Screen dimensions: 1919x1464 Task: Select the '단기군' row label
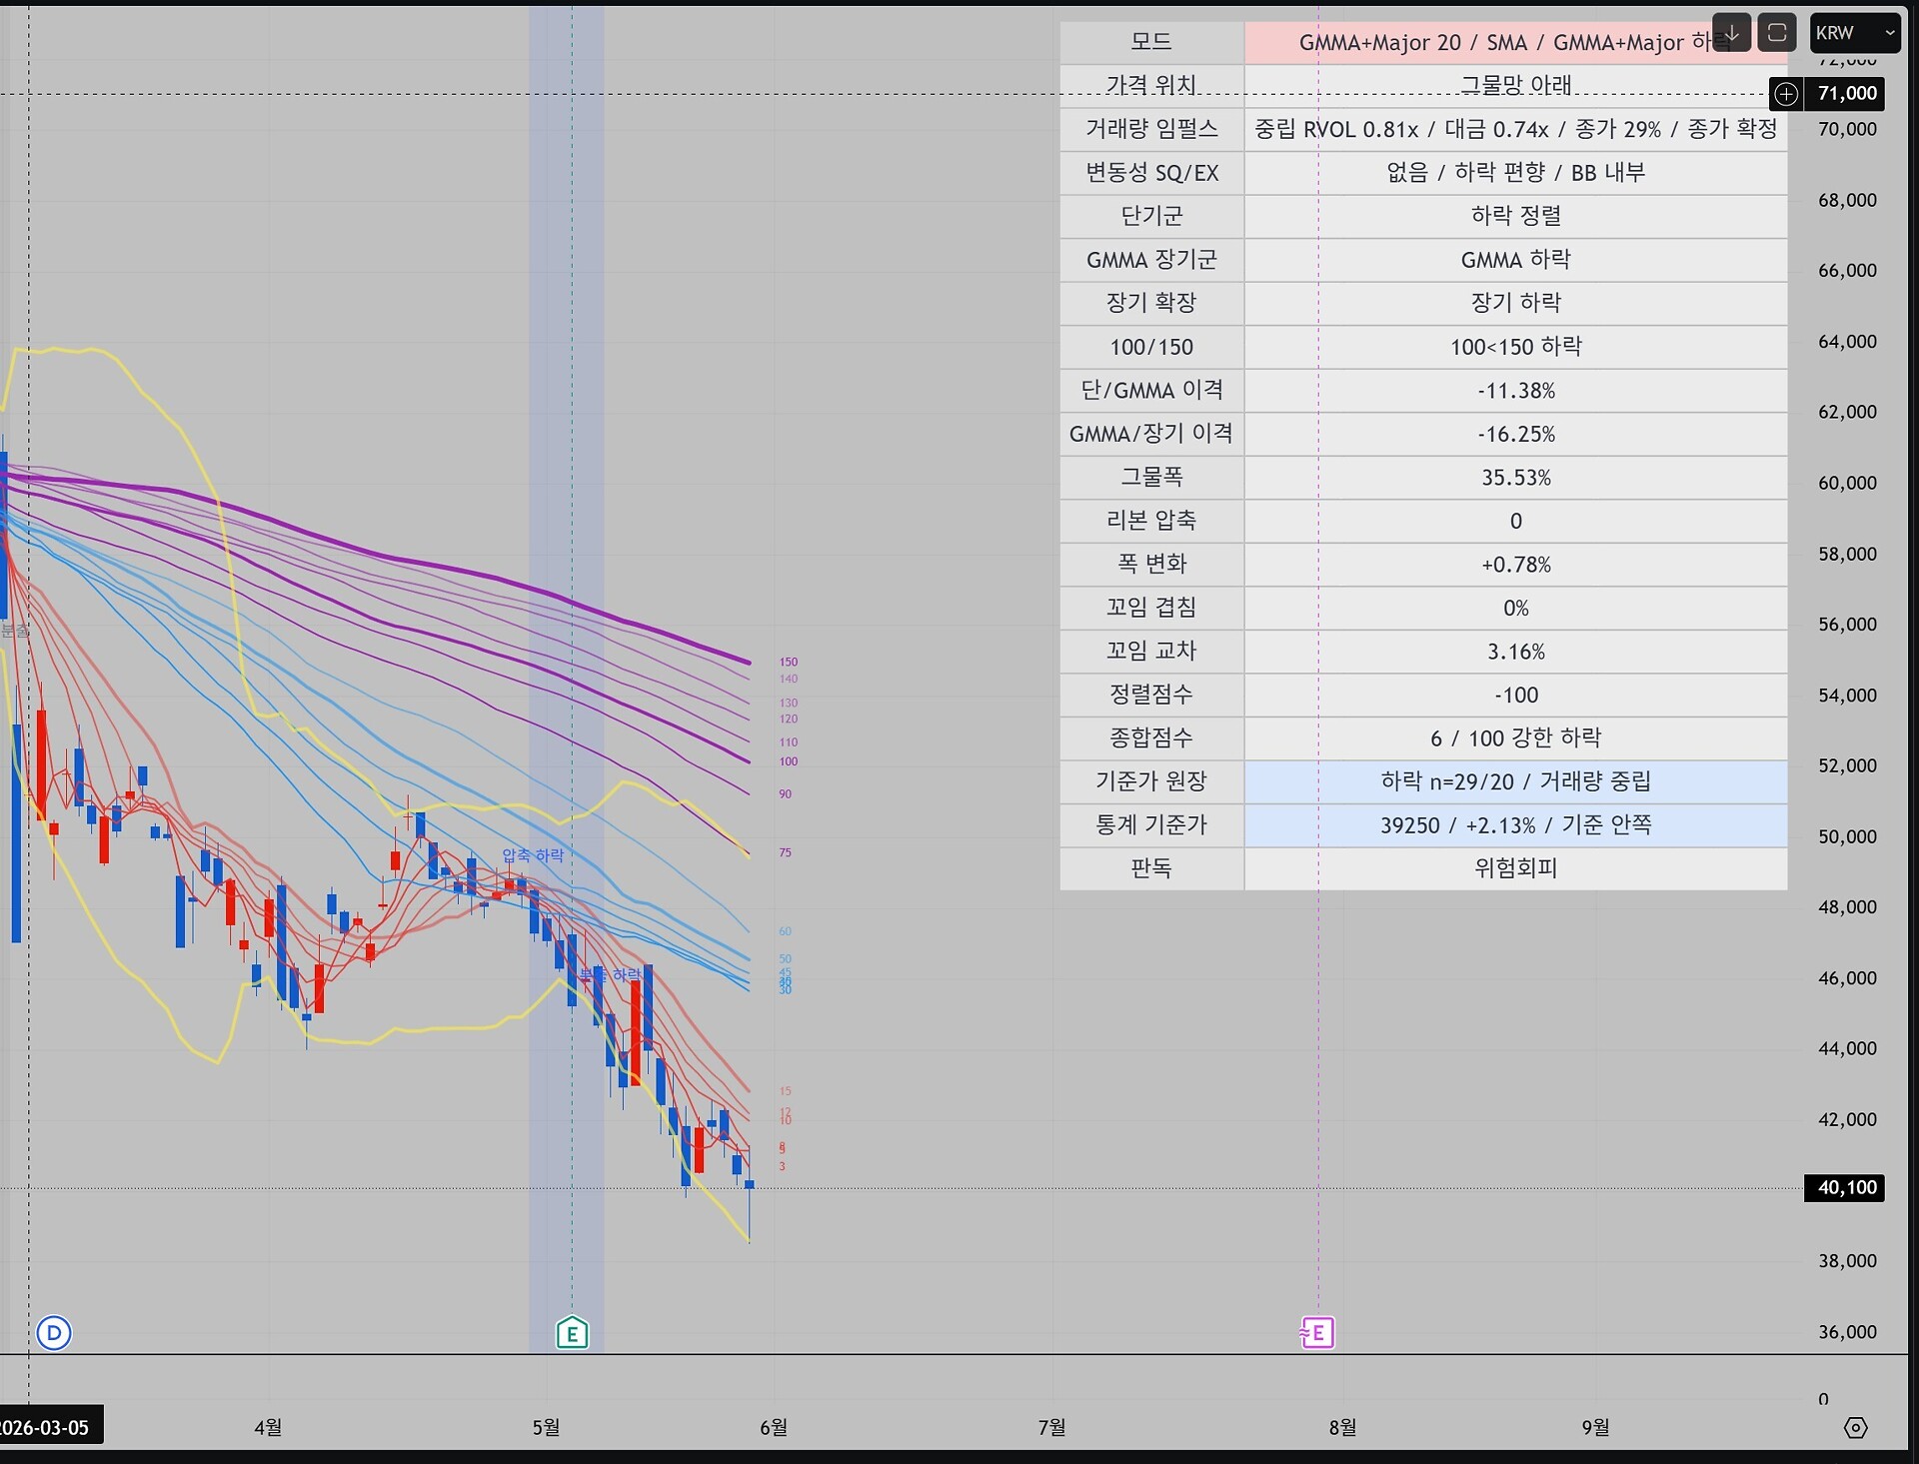click(1151, 216)
